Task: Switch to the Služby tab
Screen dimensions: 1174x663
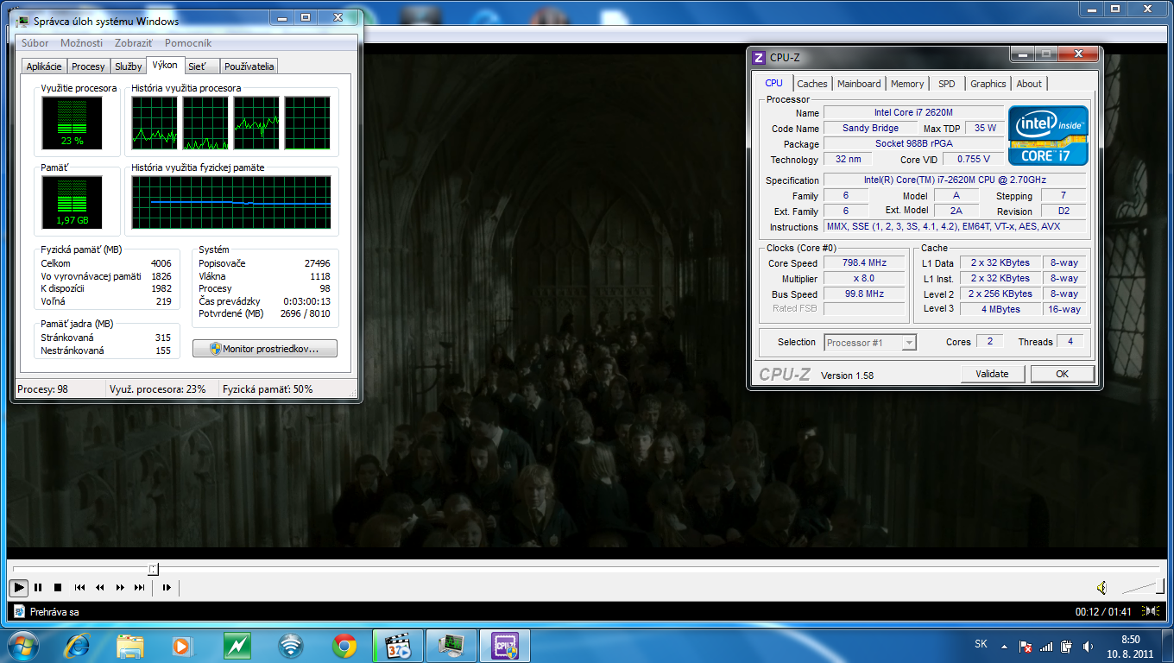Action: [129, 66]
